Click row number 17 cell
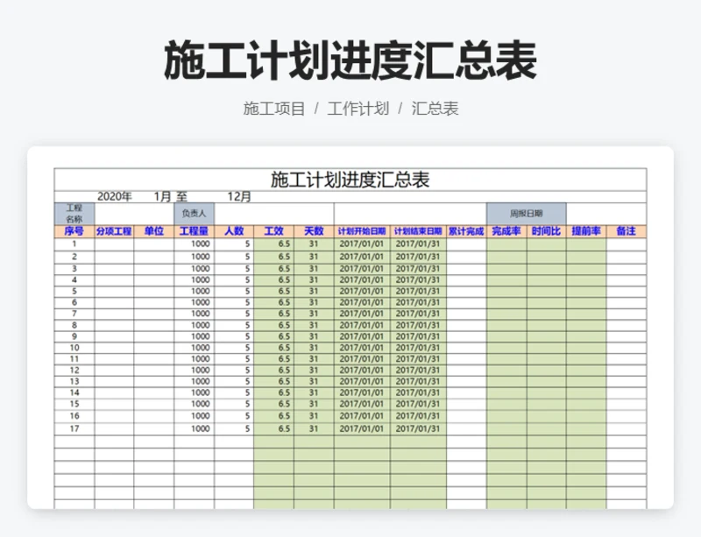Screen dimensions: 701x537 tap(74, 428)
